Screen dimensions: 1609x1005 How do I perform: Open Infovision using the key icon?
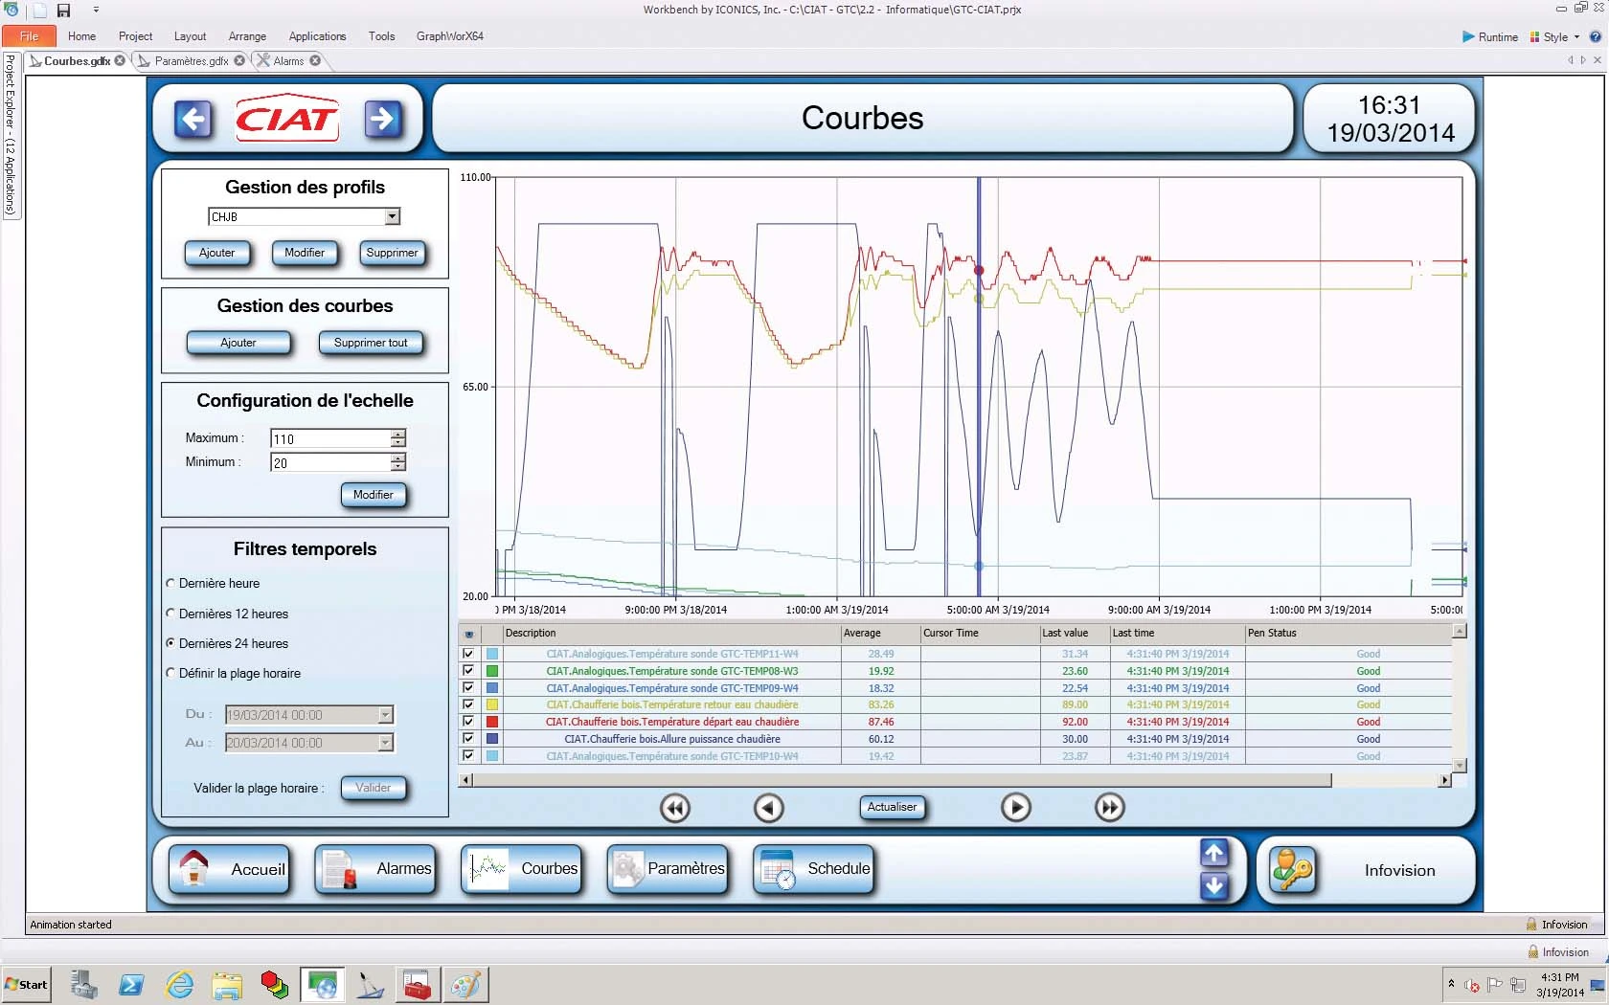click(1294, 869)
